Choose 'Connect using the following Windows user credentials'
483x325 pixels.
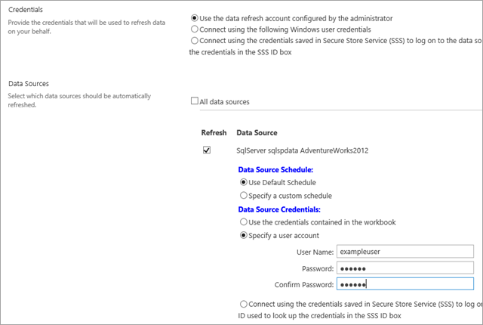195,29
